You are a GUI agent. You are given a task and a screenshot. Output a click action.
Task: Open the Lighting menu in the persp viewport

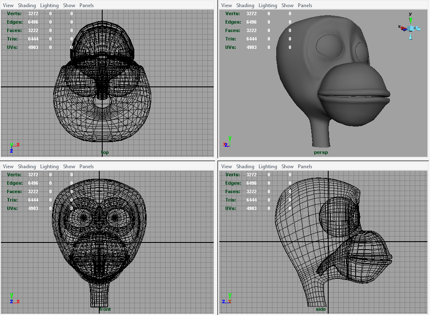(x=268, y=5)
